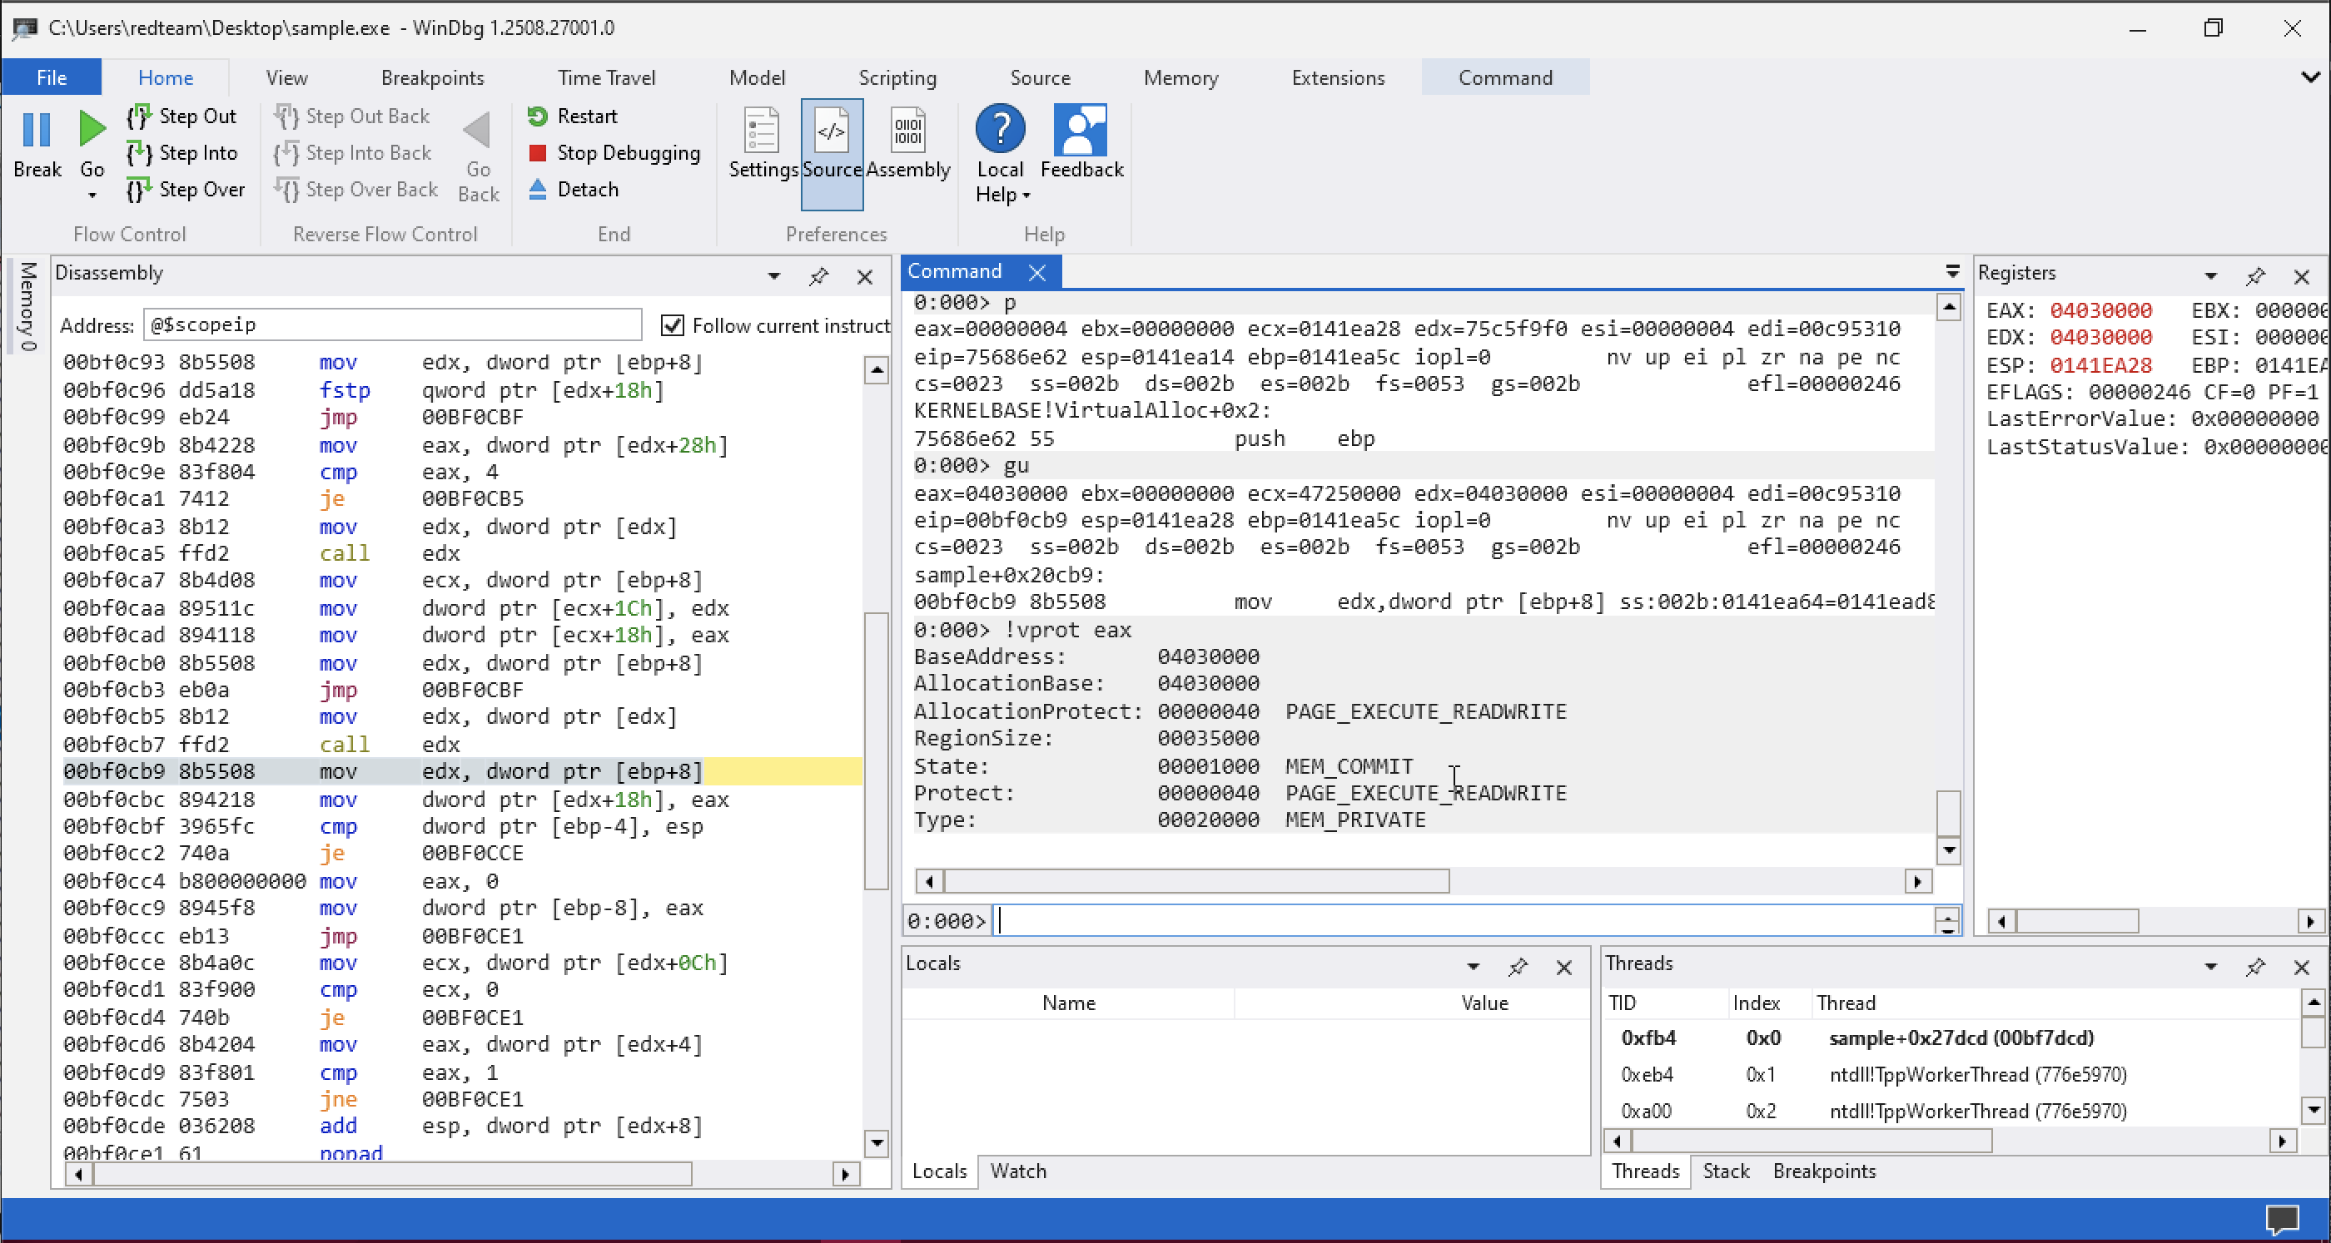
Task: Switch to the bottom Breakpoints tab
Action: (1824, 1171)
